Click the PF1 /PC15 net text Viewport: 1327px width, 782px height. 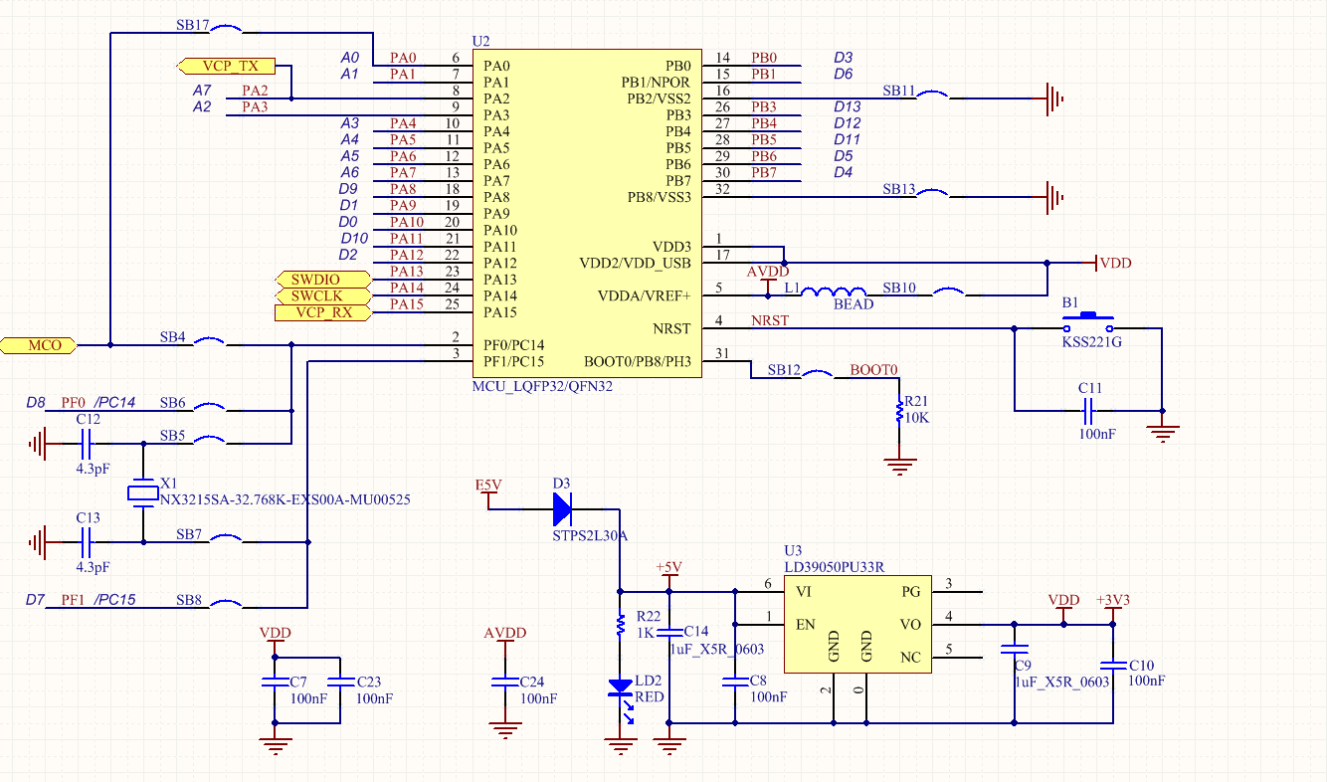tap(98, 600)
